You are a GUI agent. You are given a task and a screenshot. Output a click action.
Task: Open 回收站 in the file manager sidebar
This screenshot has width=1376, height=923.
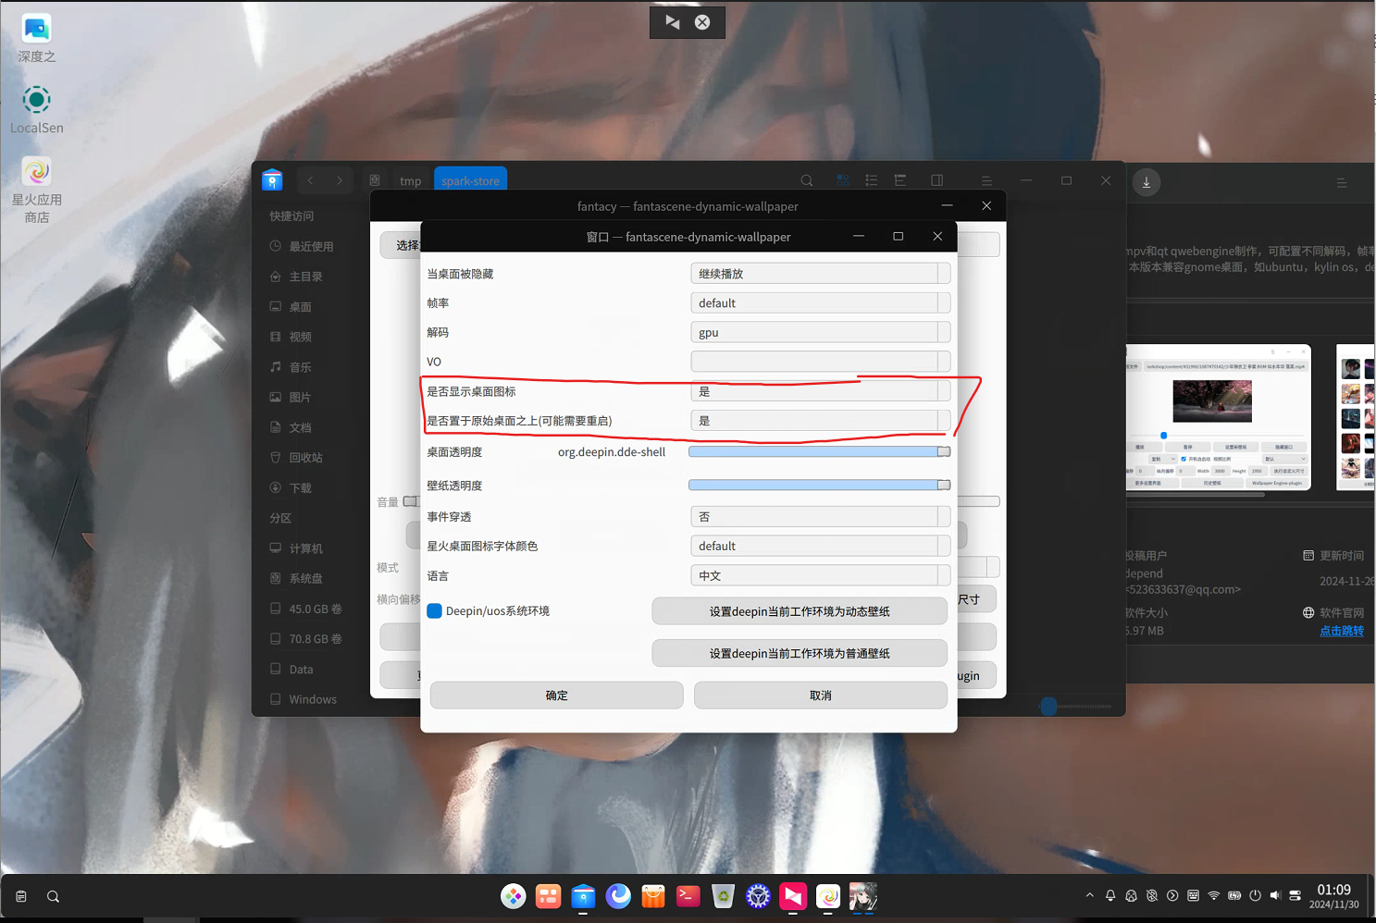(305, 458)
